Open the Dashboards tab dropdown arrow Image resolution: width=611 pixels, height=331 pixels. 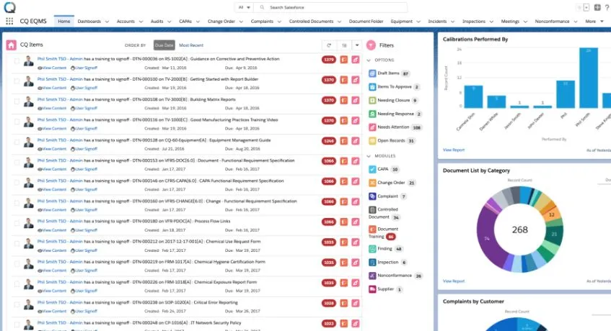tap(107, 22)
